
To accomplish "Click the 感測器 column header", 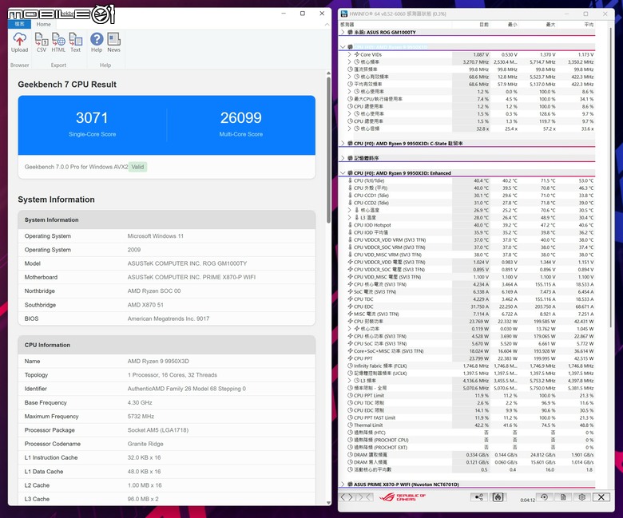I will (x=347, y=25).
